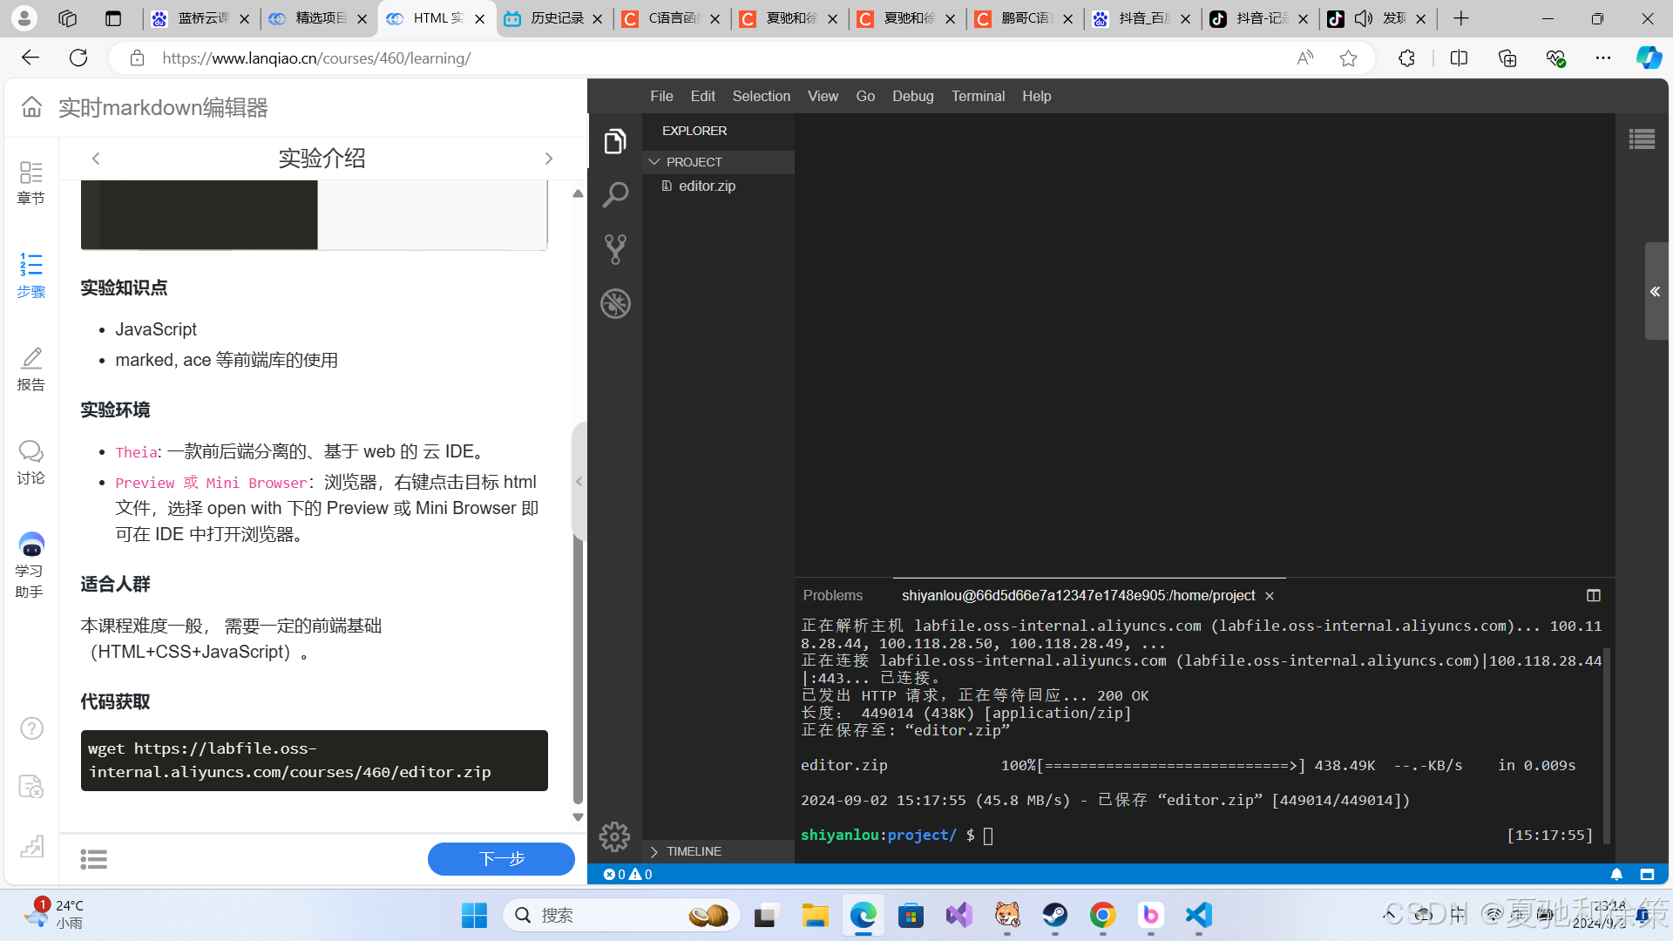Open the IDE settings gear icon

614,836
